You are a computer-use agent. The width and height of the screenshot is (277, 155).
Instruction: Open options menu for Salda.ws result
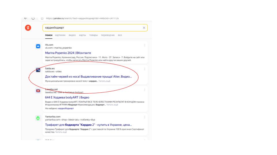click(145, 69)
